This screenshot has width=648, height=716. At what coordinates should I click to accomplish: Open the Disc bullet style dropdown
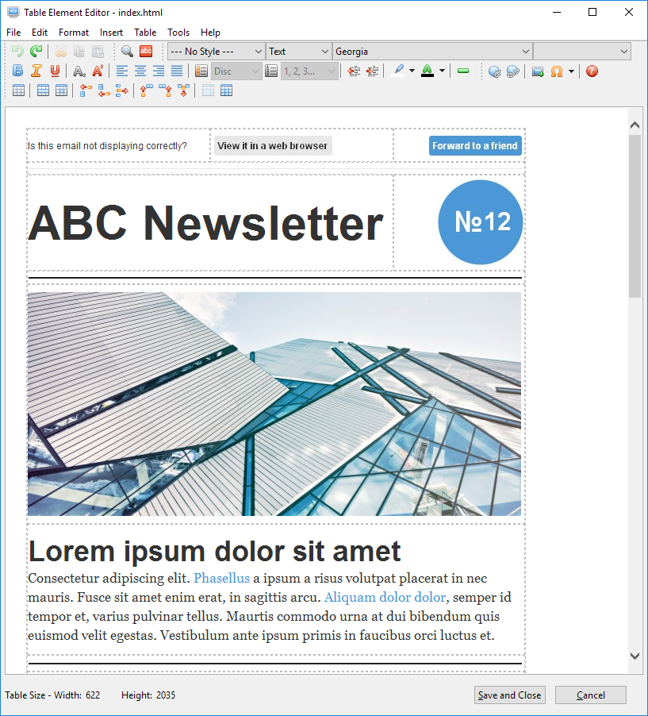(236, 71)
